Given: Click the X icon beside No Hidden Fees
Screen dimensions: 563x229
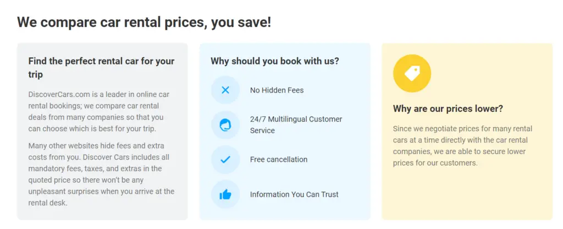Looking at the screenshot, I should pos(225,90).
